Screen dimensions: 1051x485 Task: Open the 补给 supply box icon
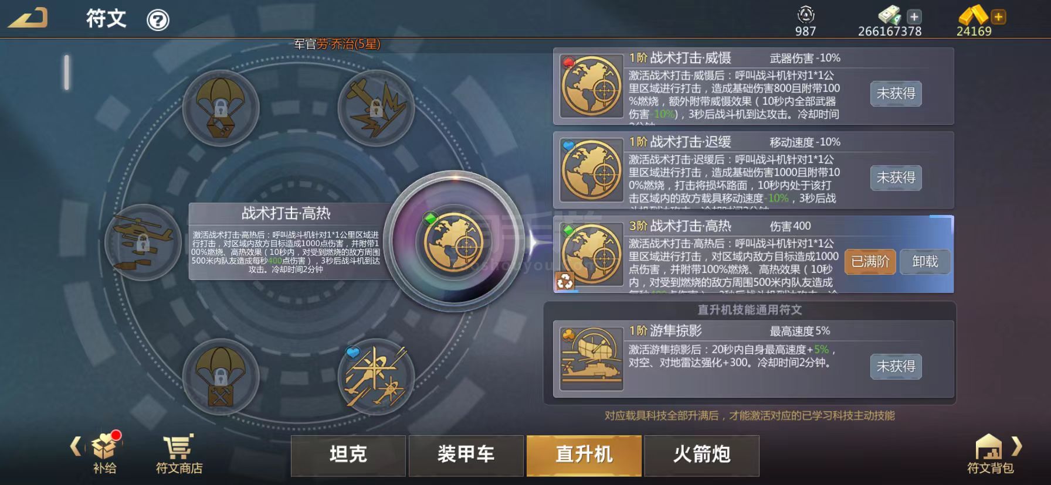click(104, 453)
